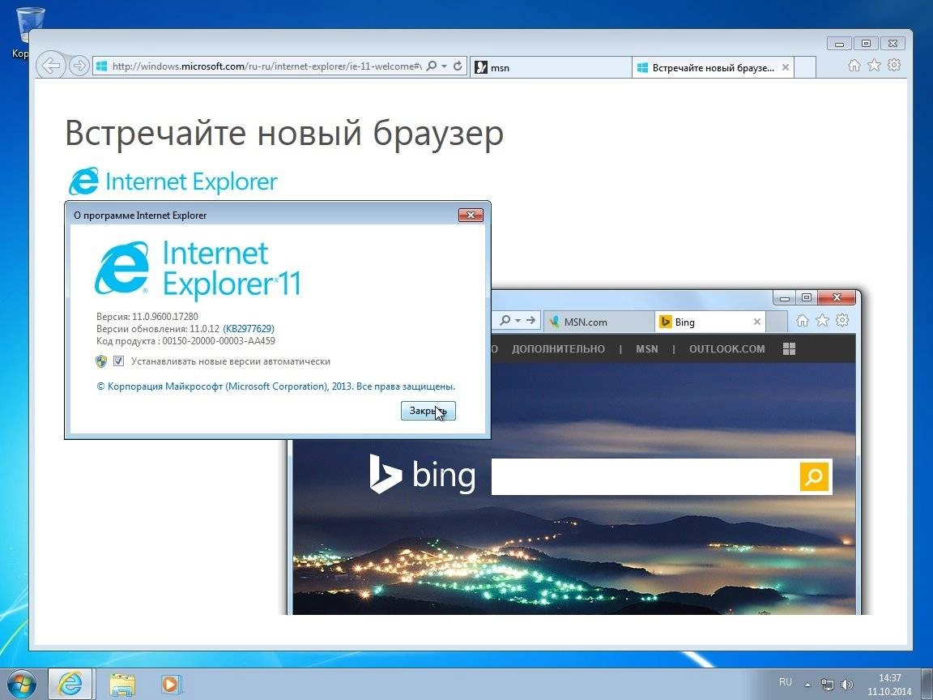Switch to the msn tab
Viewport: 933px width, 700px height.
click(551, 67)
